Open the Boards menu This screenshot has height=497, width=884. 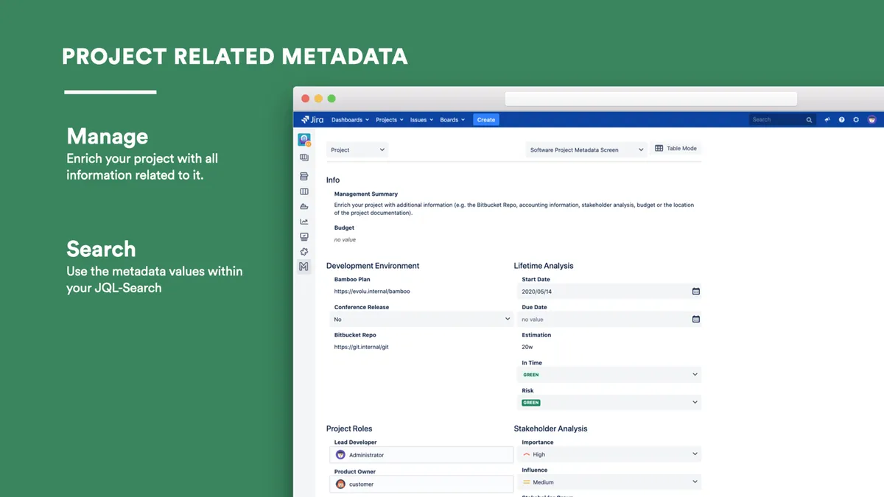click(x=452, y=119)
